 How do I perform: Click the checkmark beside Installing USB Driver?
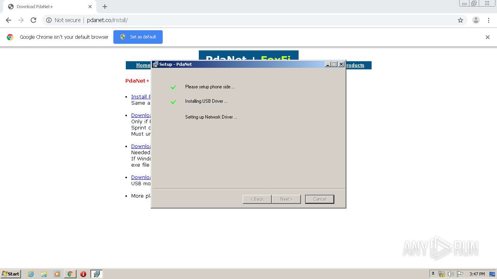pos(173,102)
